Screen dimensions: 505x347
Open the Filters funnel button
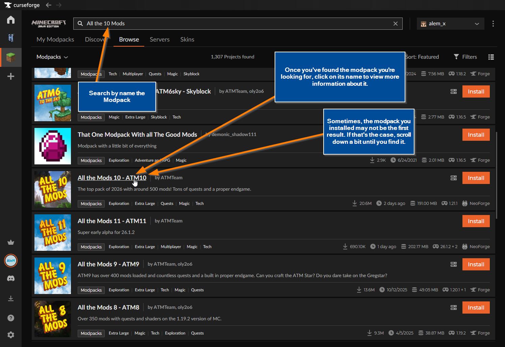(465, 57)
